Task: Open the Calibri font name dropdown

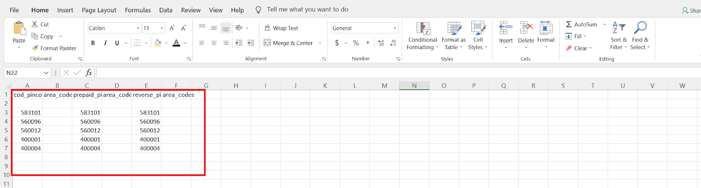Action: pyautogui.click(x=138, y=28)
